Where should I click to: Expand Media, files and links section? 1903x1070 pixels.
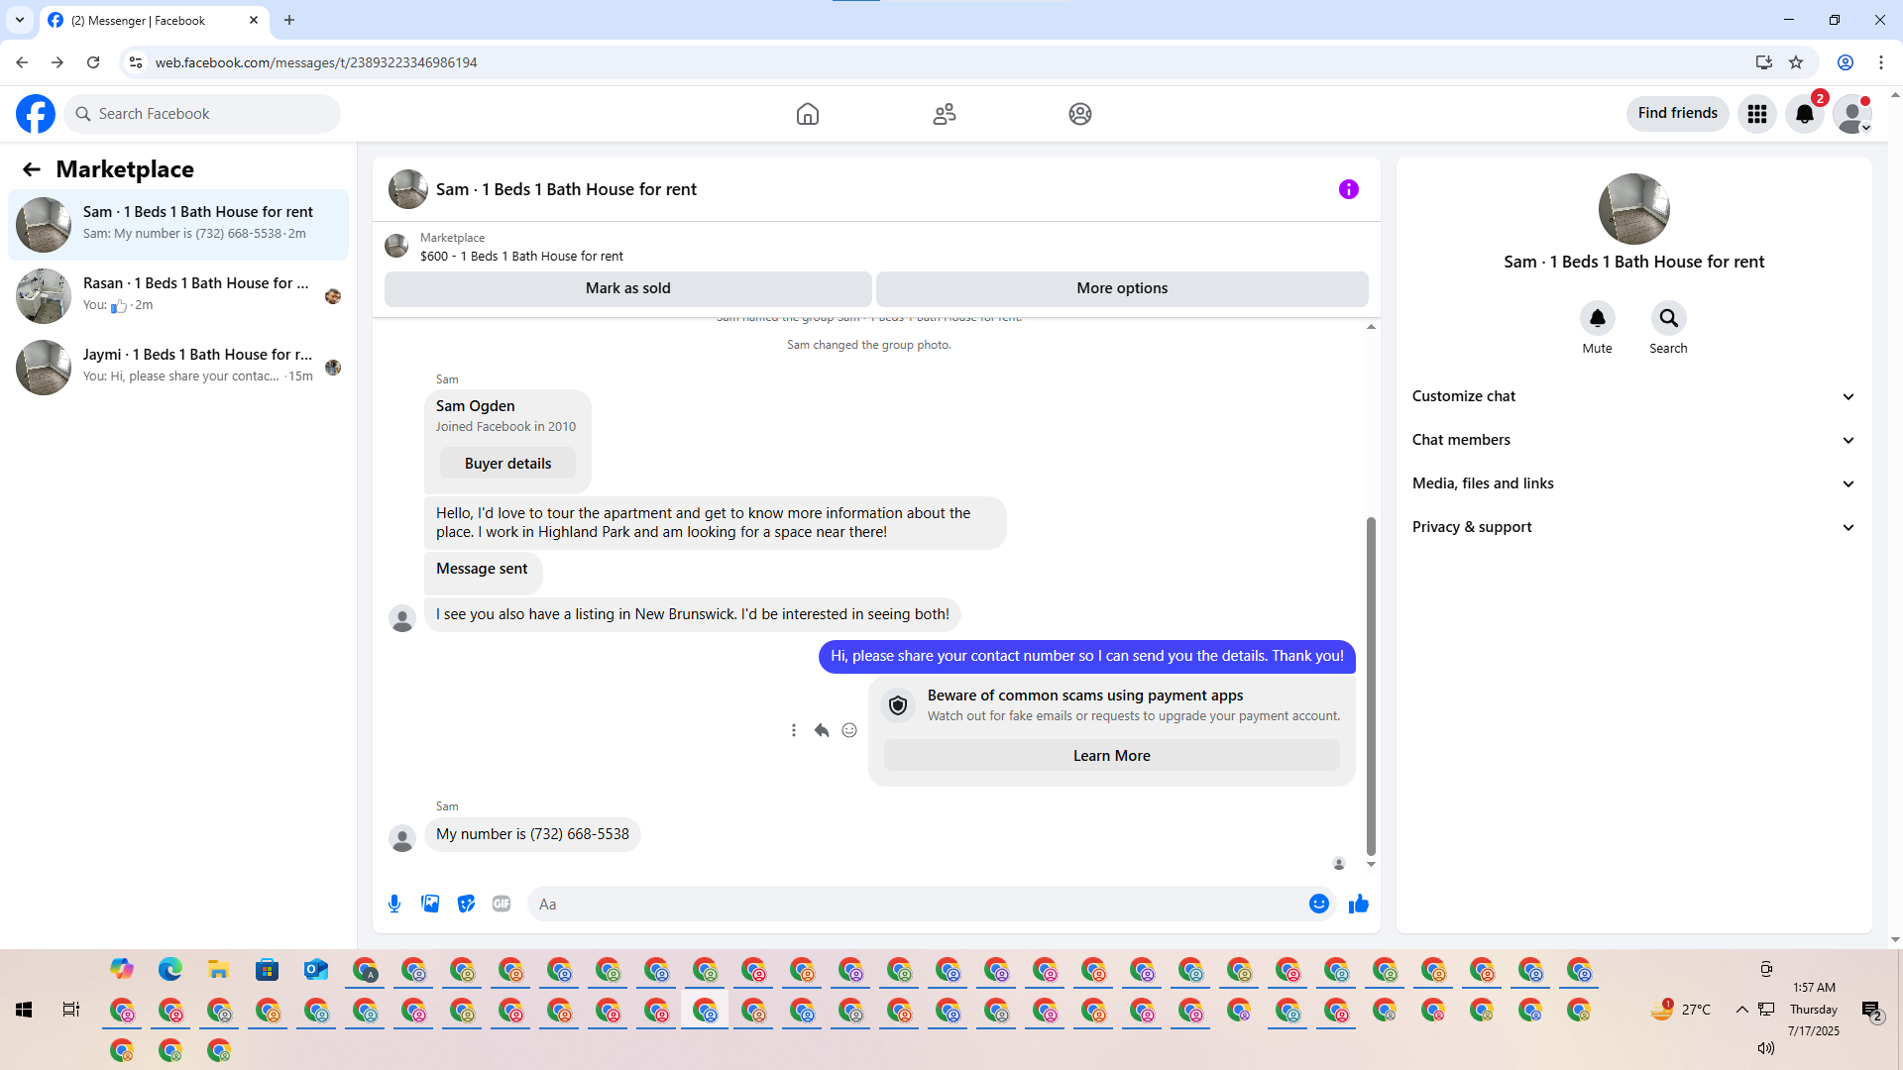(1634, 483)
